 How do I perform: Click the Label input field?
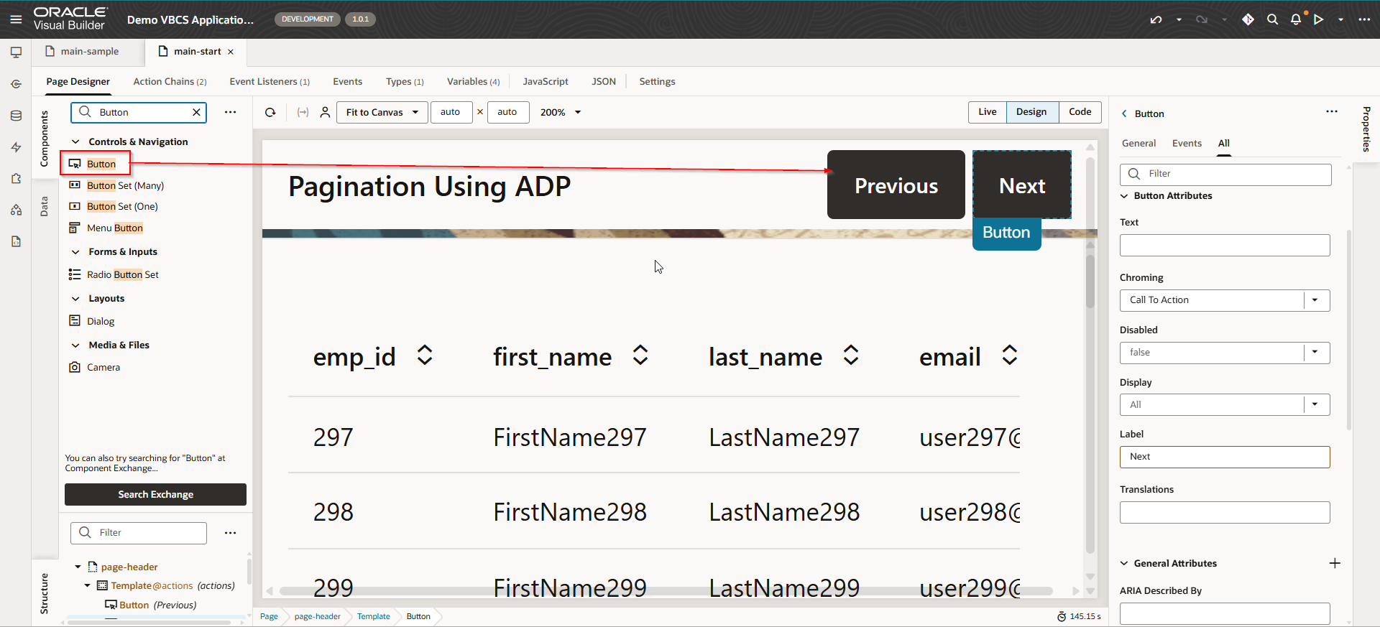pos(1224,457)
